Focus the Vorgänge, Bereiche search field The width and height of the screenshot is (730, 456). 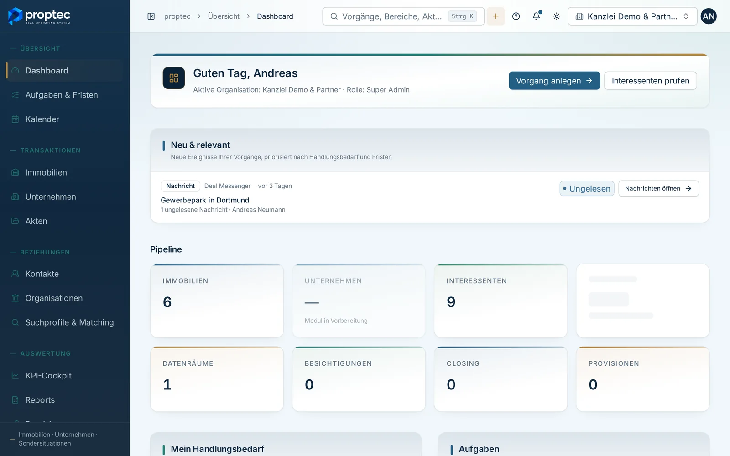[403, 16]
